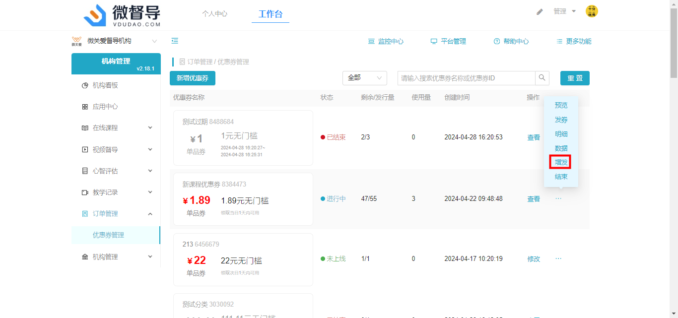Open 更多功能 menu
The width and height of the screenshot is (678, 318).
(574, 41)
